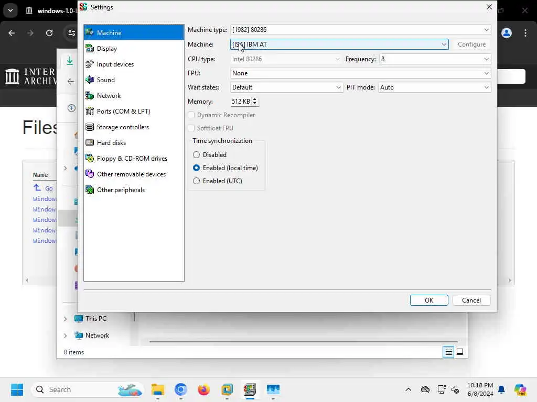The height and width of the screenshot is (402, 537).
Task: Open the notification bell in tray
Action: pos(501,389)
